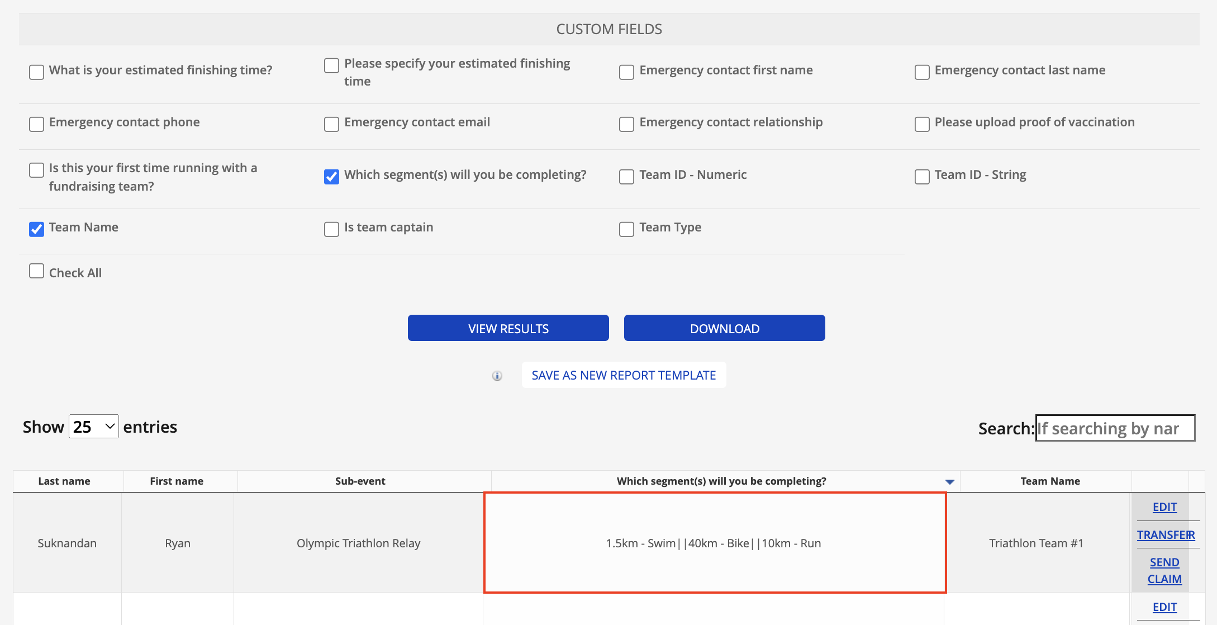Tick the Is team captain checkbox

click(x=331, y=229)
